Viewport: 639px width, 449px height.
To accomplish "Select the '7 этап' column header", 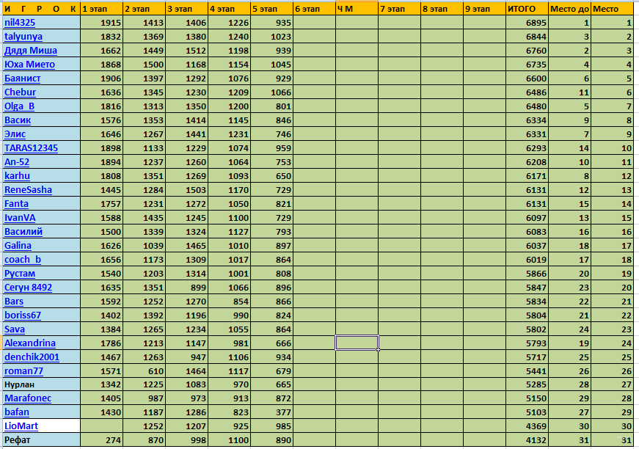I will [399, 9].
